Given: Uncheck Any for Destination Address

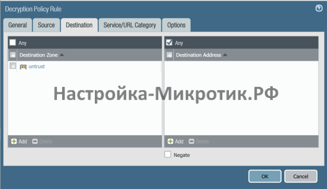Looking at the screenshot, I should pyautogui.click(x=169, y=42).
